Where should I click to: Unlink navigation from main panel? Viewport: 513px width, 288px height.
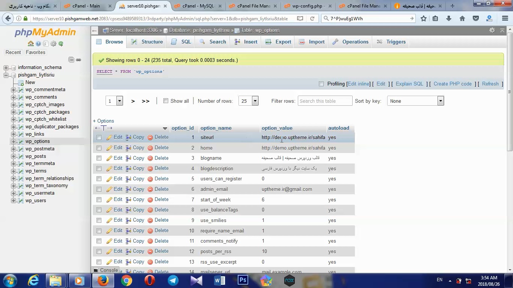pyautogui.click(x=78, y=60)
